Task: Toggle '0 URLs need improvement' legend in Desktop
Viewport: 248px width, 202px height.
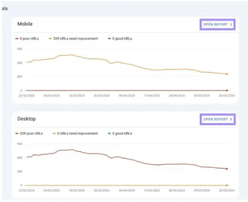Action: pyautogui.click(x=75, y=133)
